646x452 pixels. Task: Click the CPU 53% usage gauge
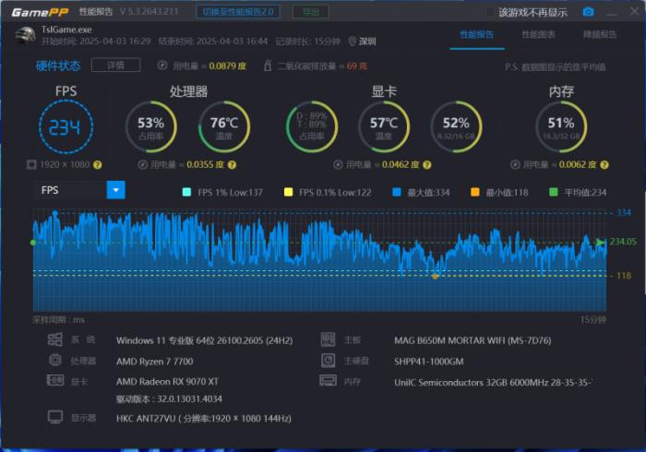coord(151,126)
